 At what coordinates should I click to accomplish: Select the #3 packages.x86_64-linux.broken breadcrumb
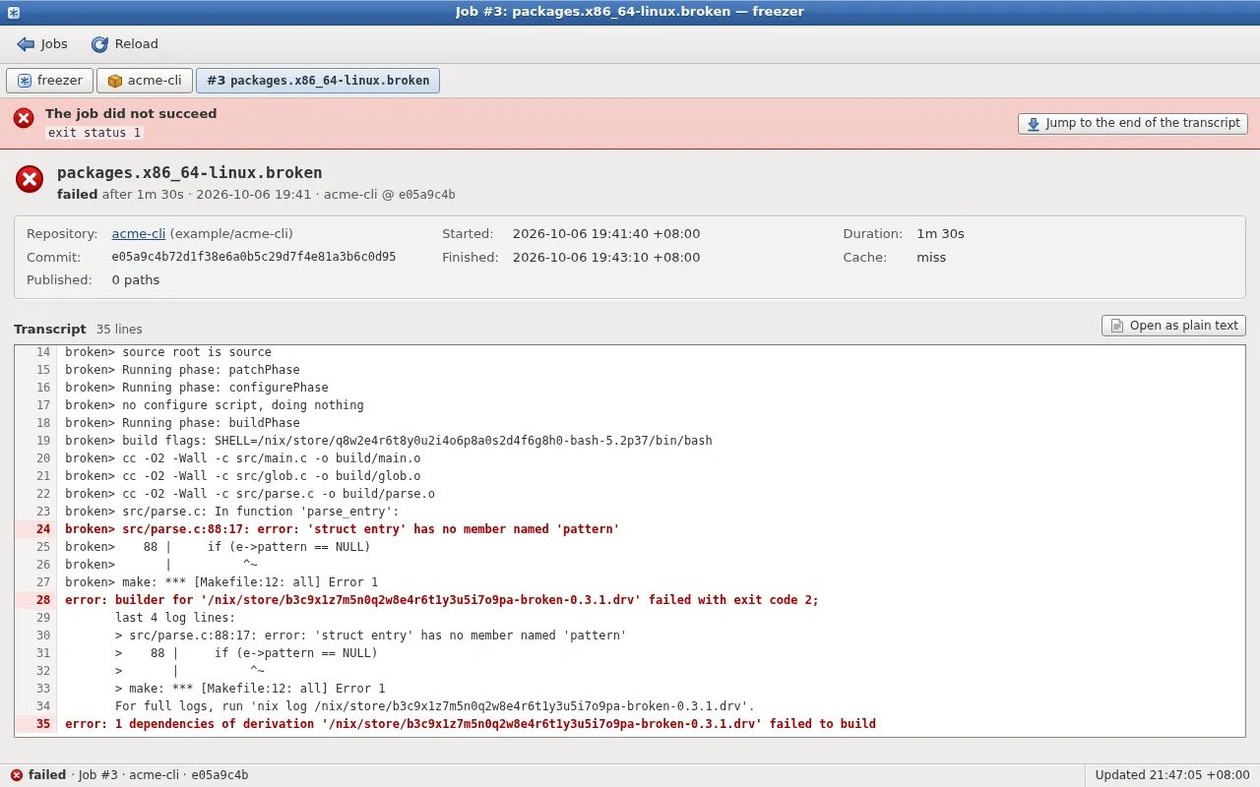tap(318, 81)
